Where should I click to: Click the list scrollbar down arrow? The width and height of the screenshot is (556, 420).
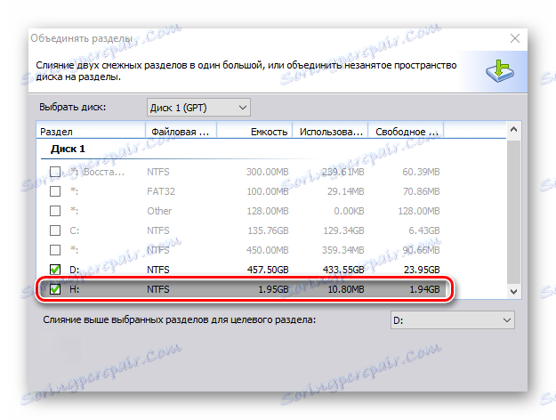click(513, 292)
